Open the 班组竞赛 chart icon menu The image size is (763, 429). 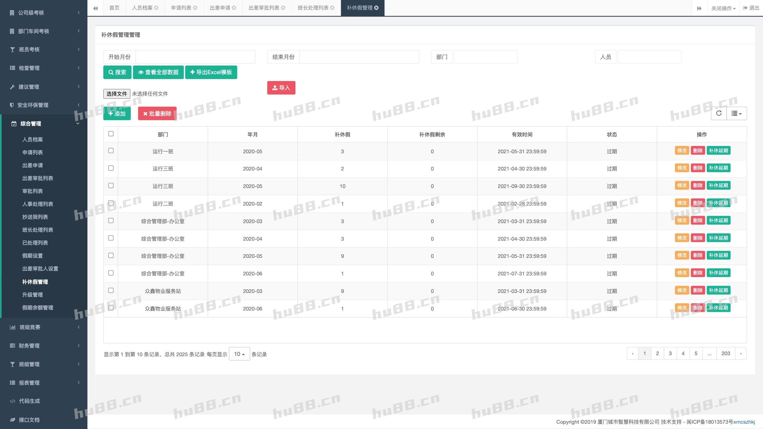pos(13,327)
